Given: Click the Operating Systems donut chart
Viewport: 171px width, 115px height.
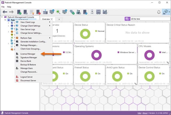Looking at the screenshot, I should [x=96, y=55].
